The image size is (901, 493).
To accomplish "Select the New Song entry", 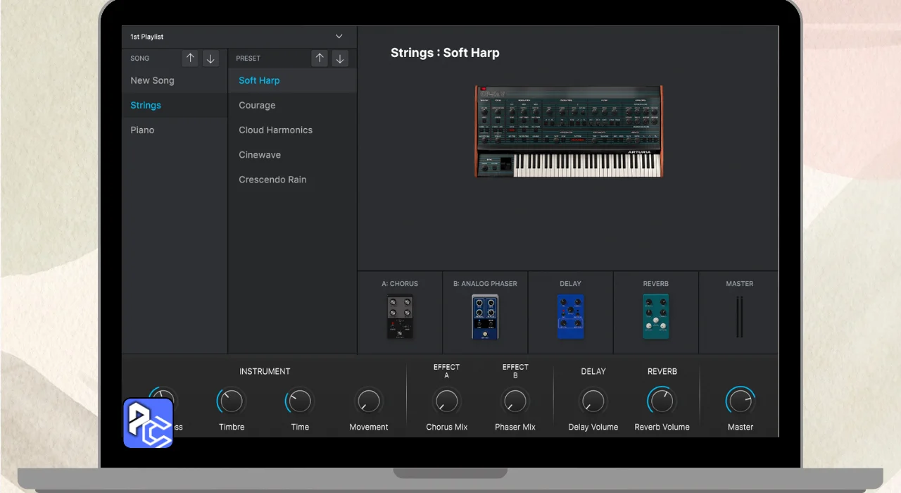I will 152,80.
